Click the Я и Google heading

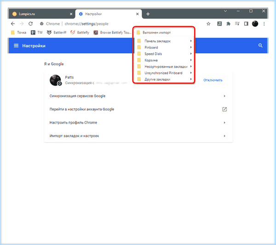click(x=54, y=64)
